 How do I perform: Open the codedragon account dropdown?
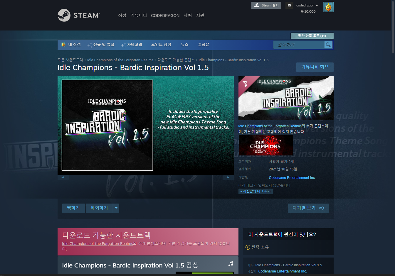point(307,5)
